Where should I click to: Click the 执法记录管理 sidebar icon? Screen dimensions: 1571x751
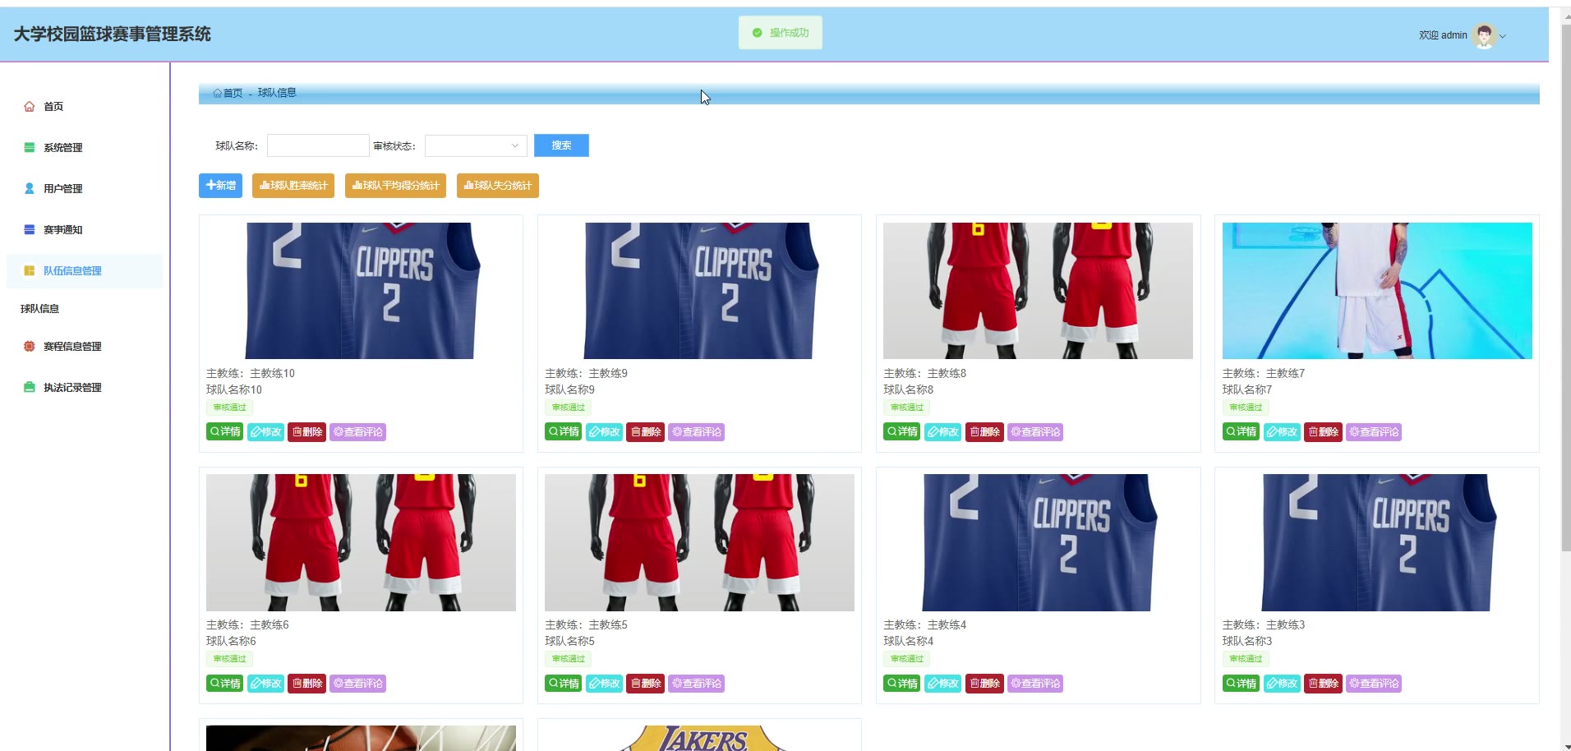click(30, 388)
